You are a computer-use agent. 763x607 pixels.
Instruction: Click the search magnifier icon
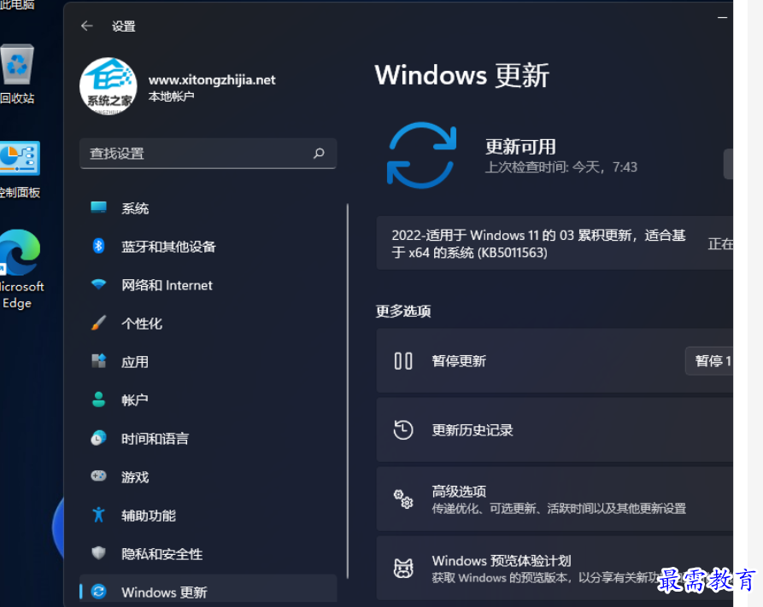(x=319, y=154)
